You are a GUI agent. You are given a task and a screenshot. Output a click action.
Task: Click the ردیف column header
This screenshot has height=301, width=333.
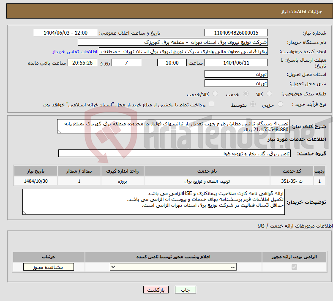coord(319,171)
